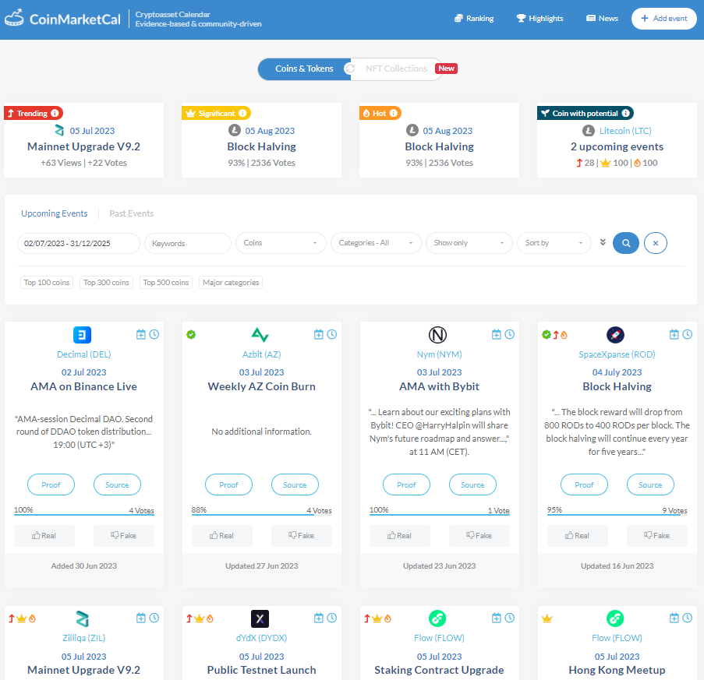Click the 95% confidence bar on SpaceXpanse card
This screenshot has height=680, width=704.
pyautogui.click(x=617, y=515)
